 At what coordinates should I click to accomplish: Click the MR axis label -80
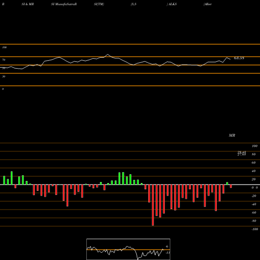click(254, 221)
